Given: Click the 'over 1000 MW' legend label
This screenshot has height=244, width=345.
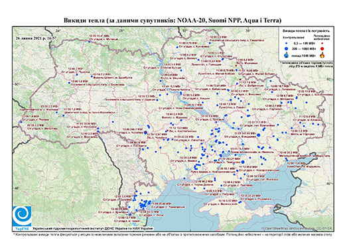Looking at the screenshot, I should coord(303,55).
